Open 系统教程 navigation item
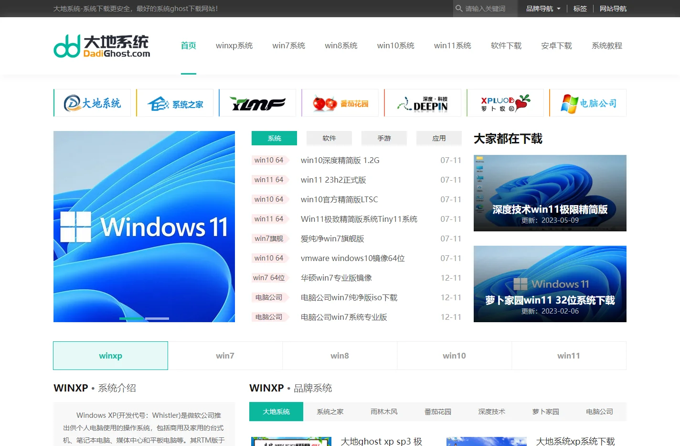This screenshot has width=680, height=446. [607, 45]
